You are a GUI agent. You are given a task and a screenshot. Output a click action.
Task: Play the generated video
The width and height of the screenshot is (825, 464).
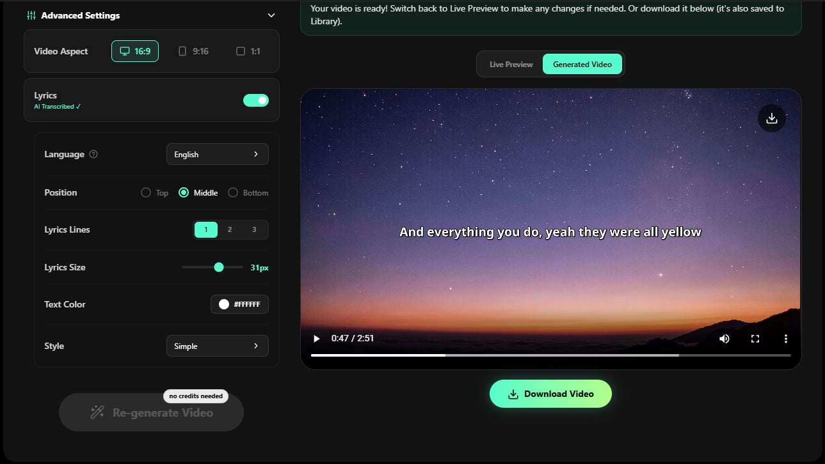316,338
